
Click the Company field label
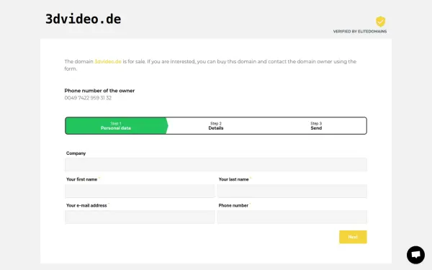76,153
